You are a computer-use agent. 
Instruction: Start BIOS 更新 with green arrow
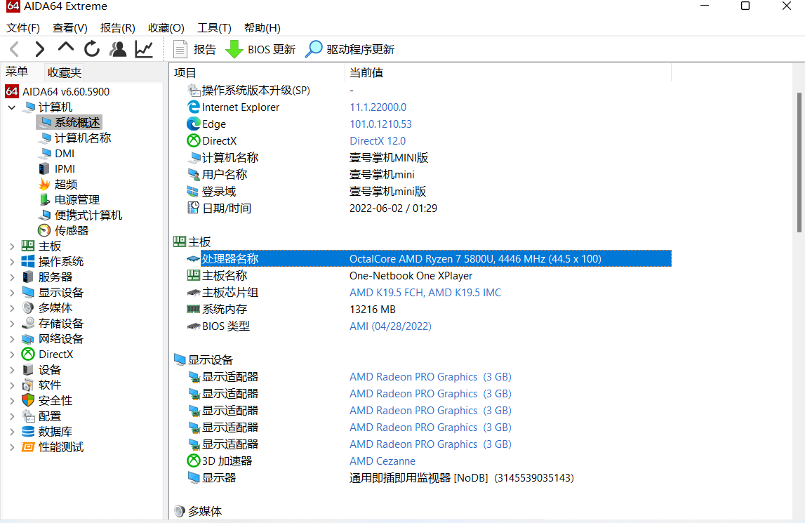[260, 49]
